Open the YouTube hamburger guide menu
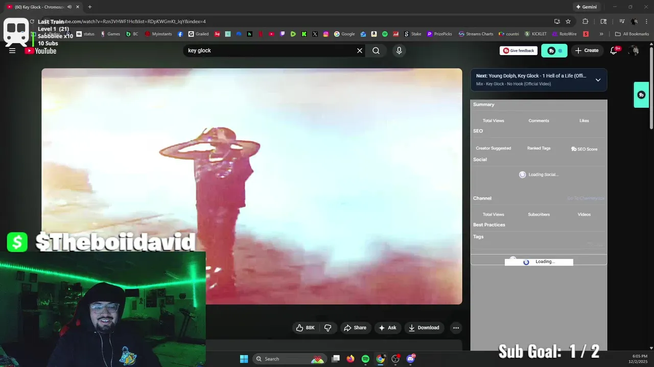 tap(12, 50)
